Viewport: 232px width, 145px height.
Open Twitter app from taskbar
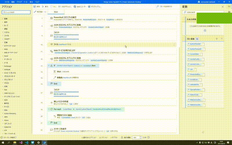pos(32,143)
